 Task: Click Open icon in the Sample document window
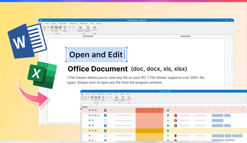pyautogui.click(x=44, y=28)
